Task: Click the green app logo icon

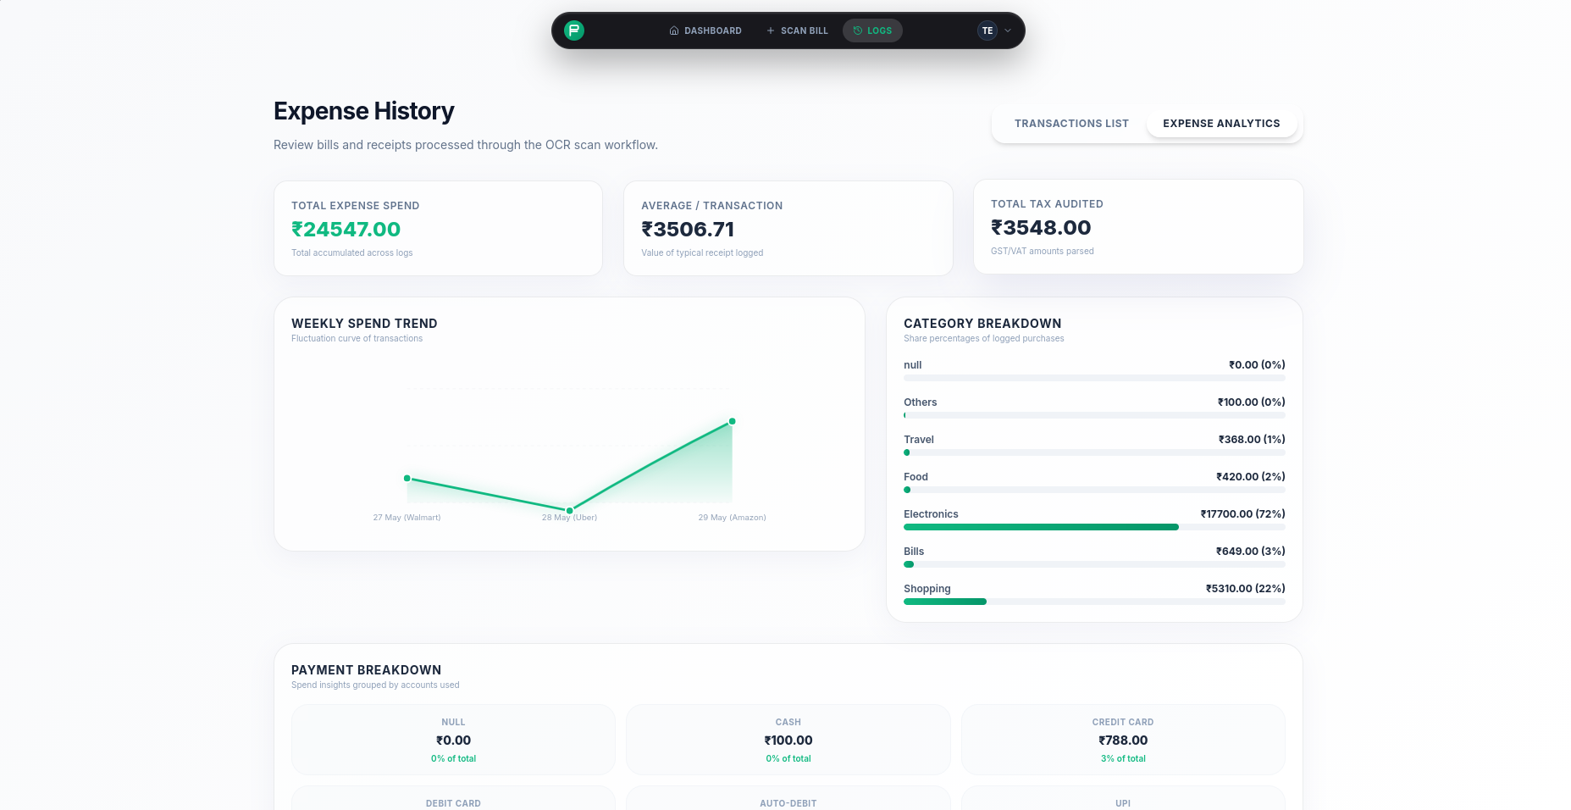Action: [x=574, y=31]
